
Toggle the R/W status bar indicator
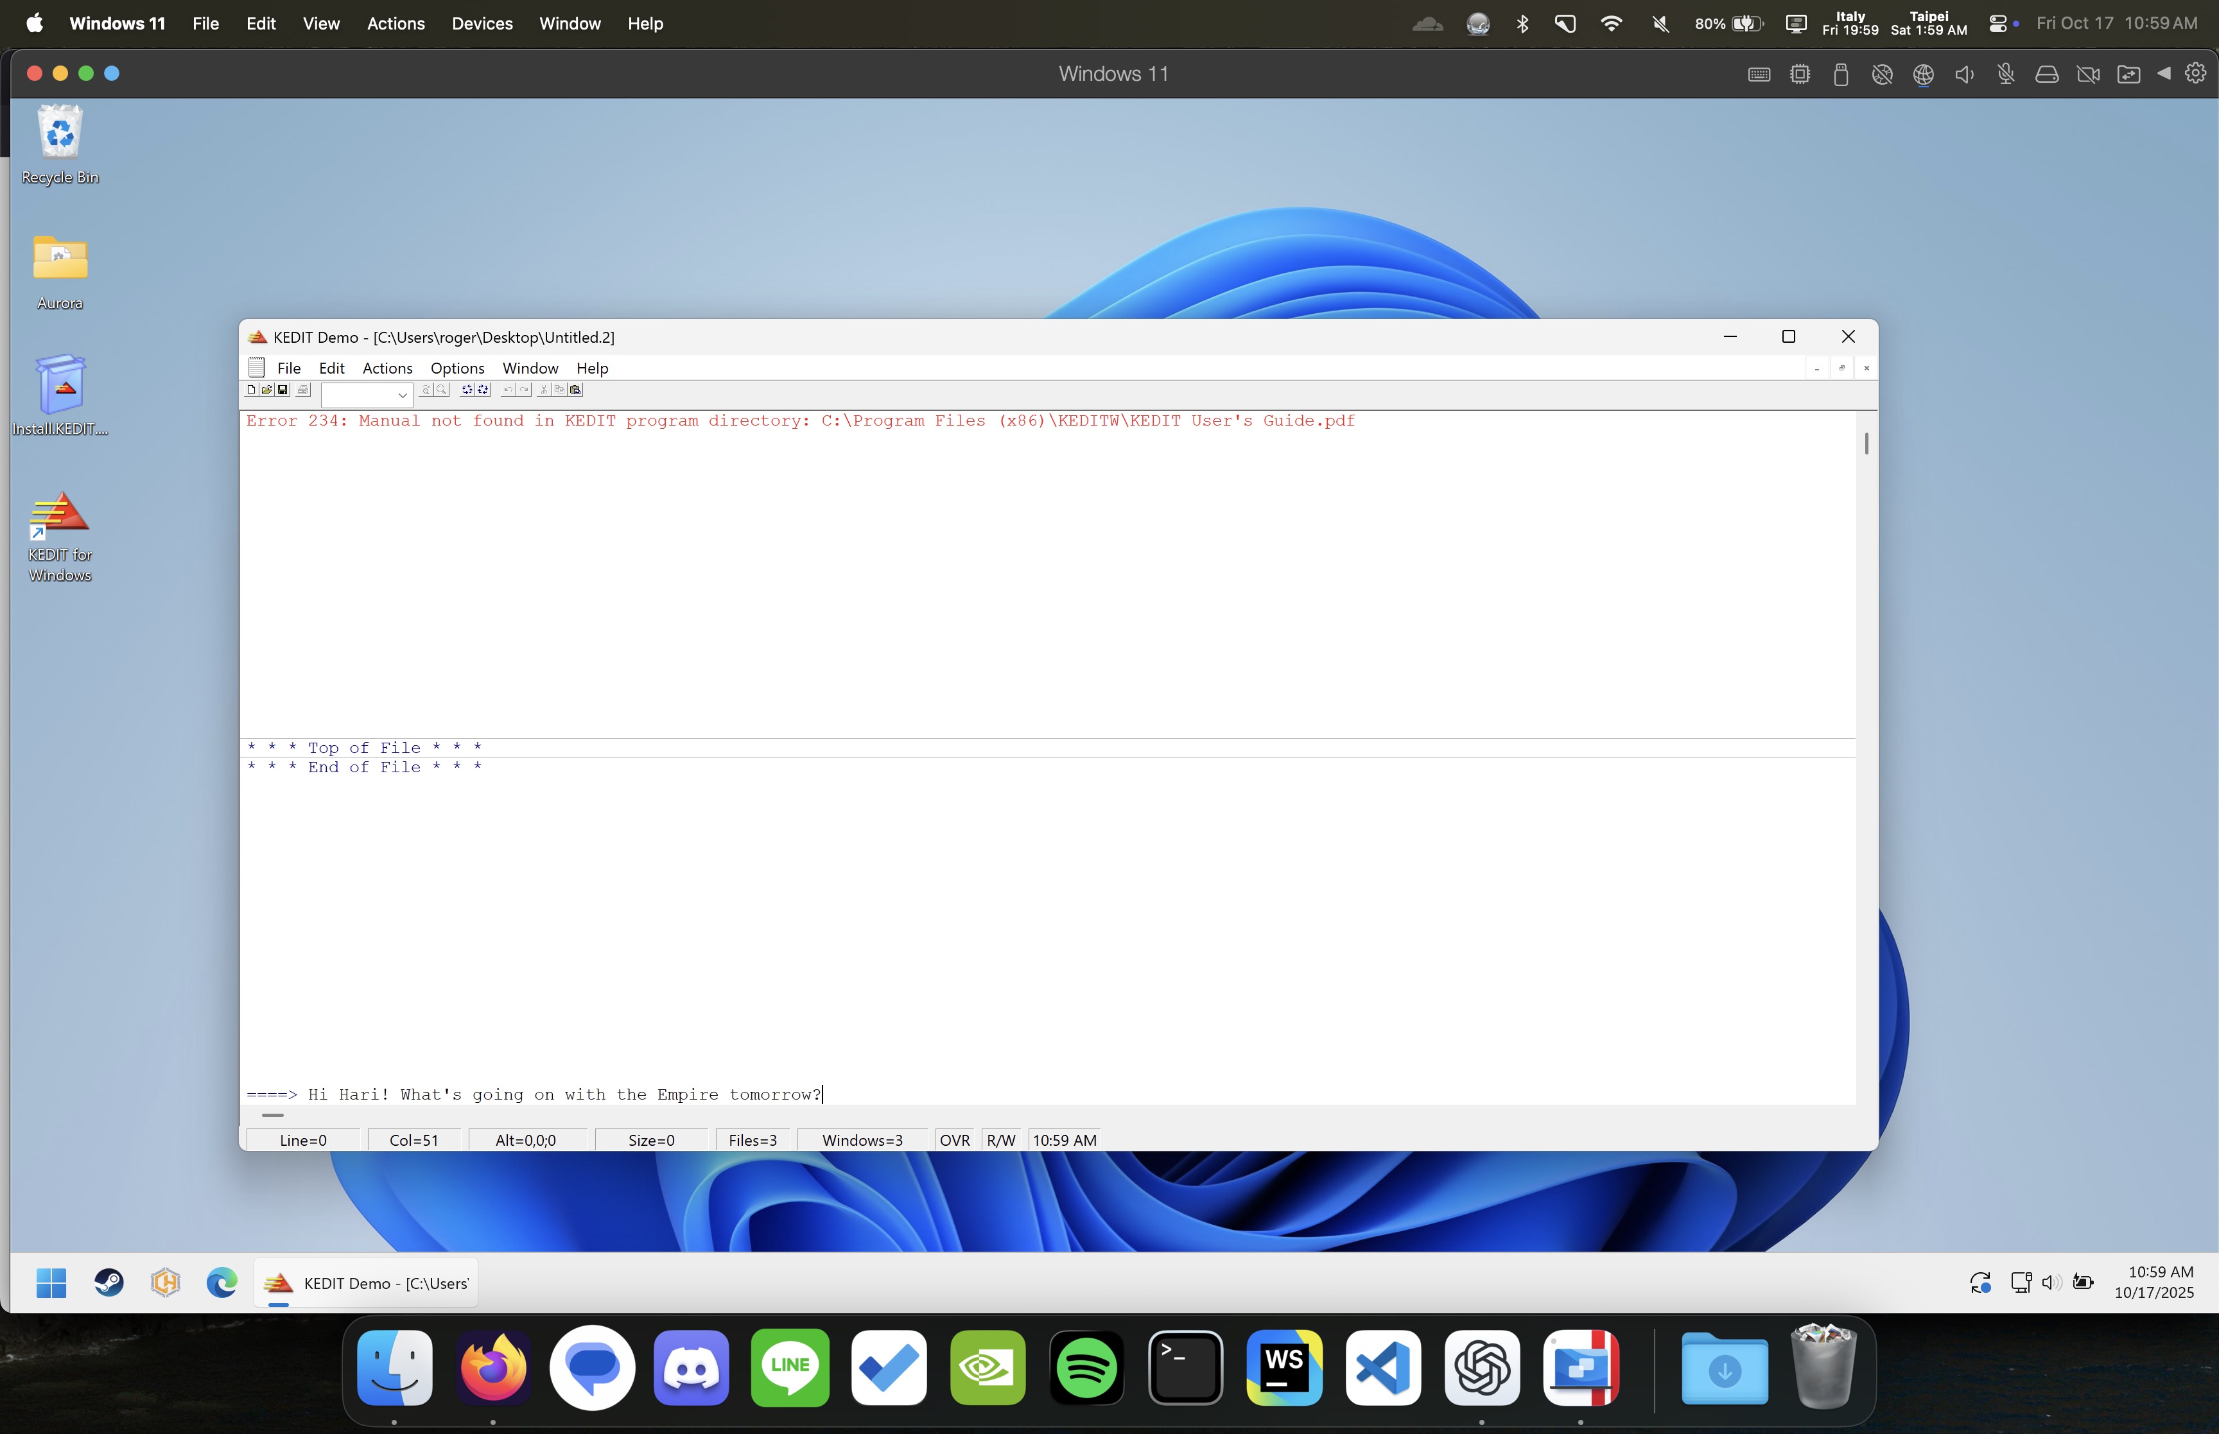click(1001, 1140)
